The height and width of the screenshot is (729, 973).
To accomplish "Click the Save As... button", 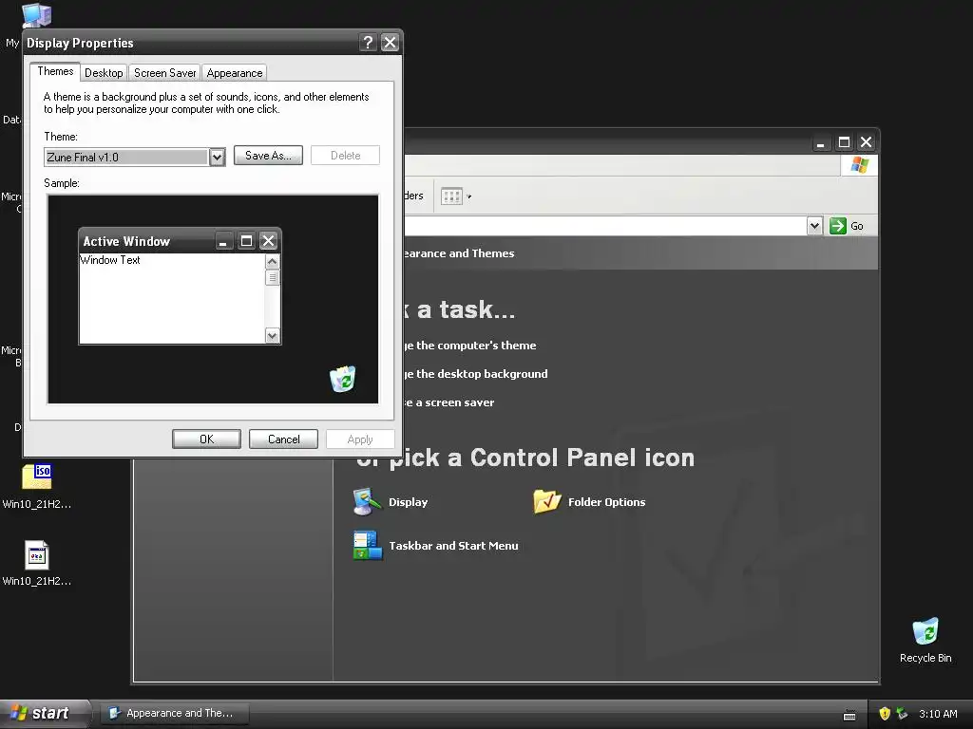I will (268, 156).
